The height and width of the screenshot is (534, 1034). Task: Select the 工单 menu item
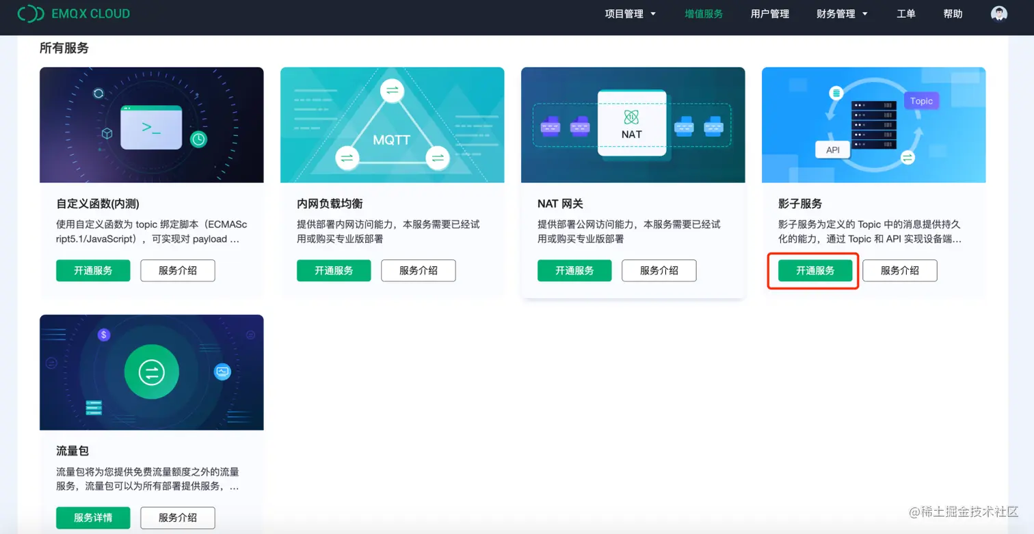pos(906,14)
